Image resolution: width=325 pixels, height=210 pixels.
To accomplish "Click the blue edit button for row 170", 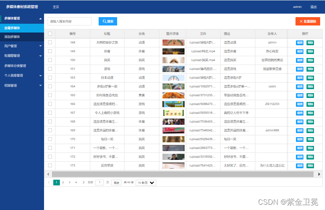I will tap(299, 139).
